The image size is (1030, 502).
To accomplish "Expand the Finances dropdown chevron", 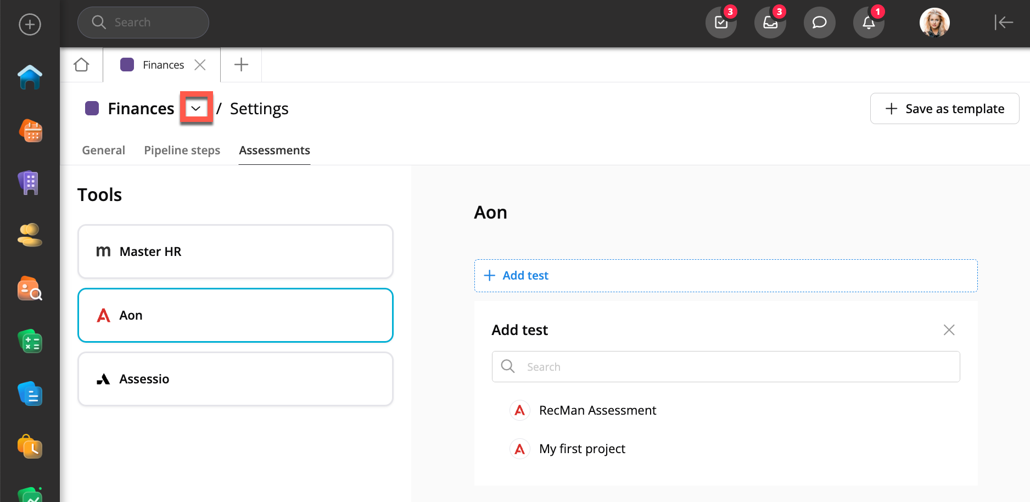I will (196, 109).
